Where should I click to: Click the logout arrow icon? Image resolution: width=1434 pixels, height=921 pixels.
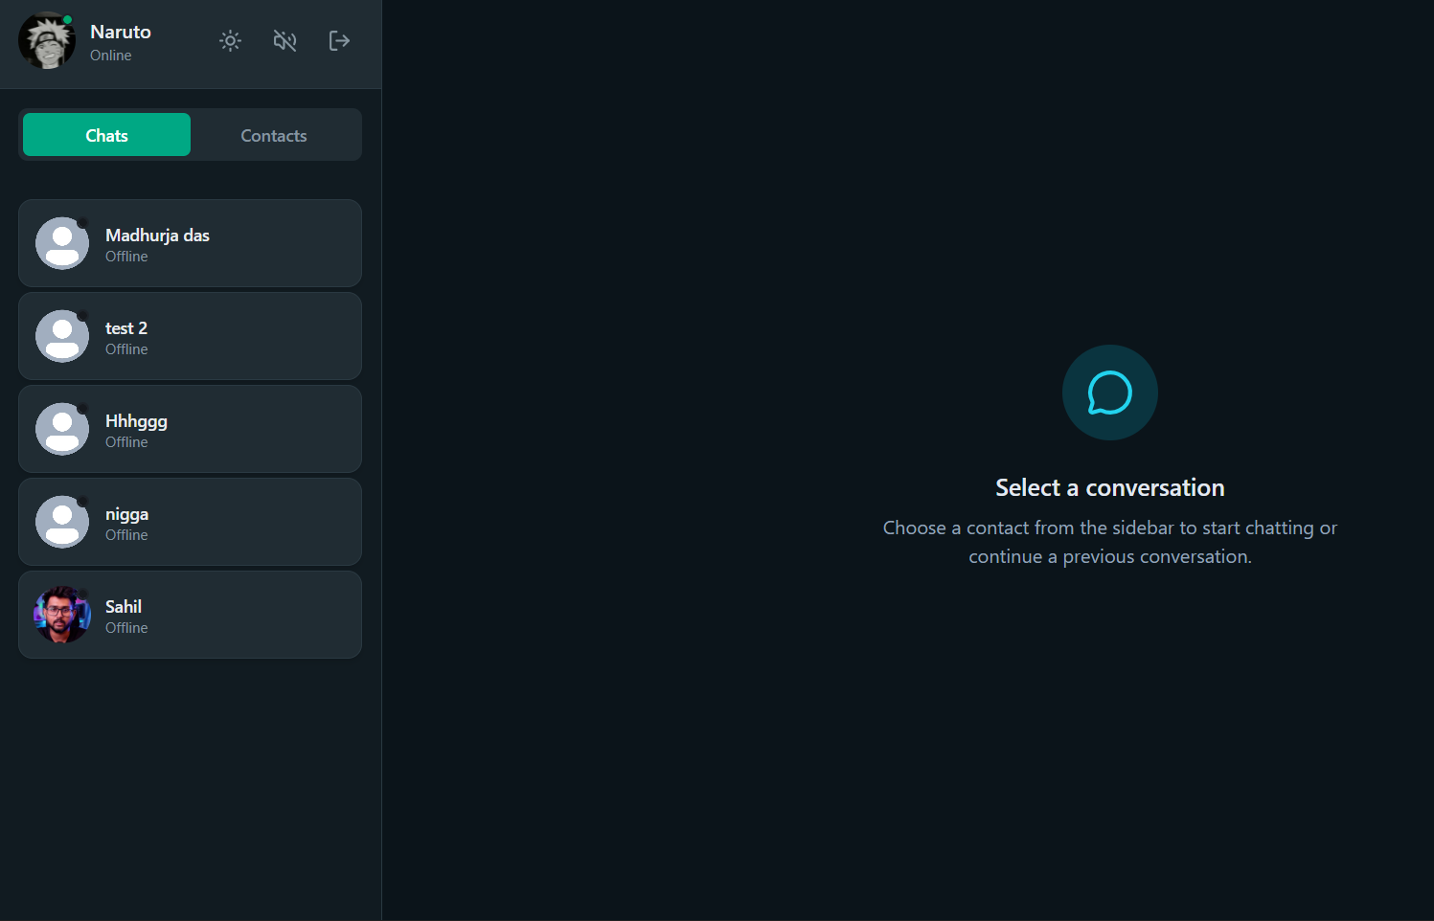339,40
